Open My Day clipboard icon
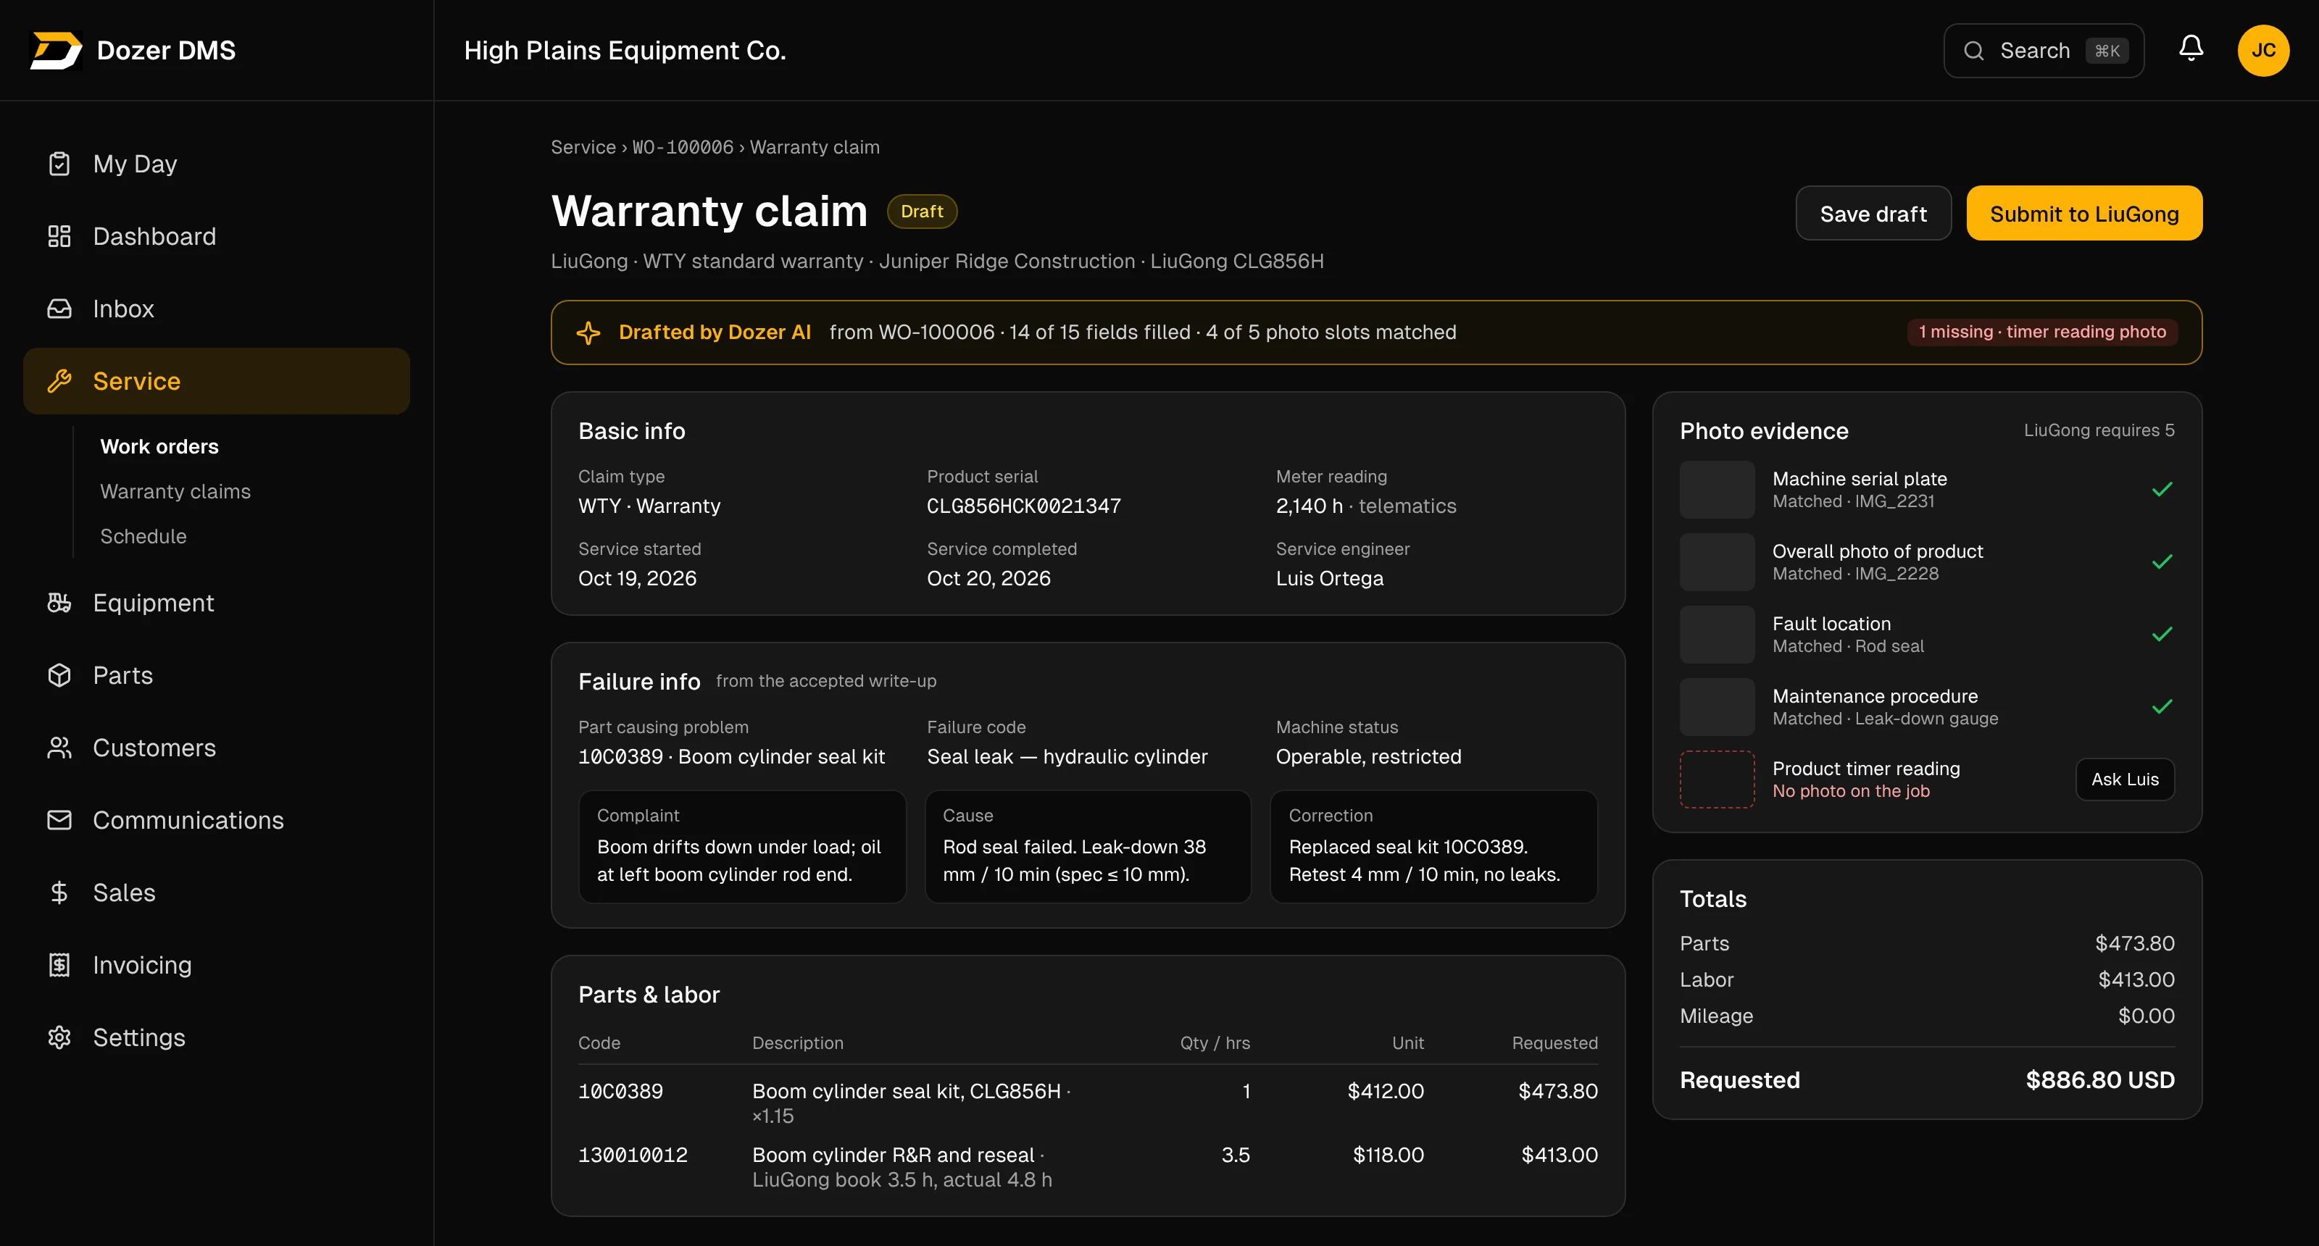Image resolution: width=2319 pixels, height=1246 pixels. (x=59, y=164)
